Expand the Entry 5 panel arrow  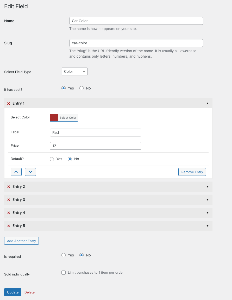(x=208, y=226)
